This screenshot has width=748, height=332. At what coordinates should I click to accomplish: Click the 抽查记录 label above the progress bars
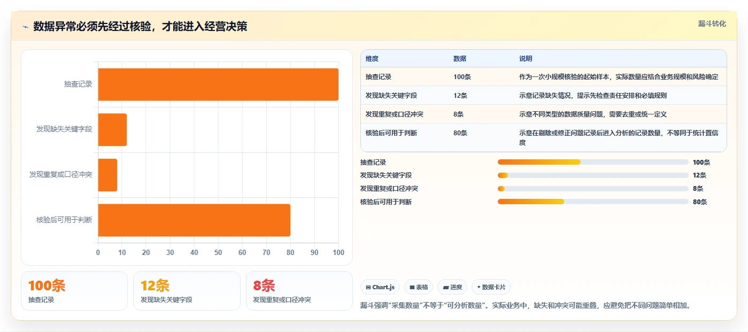(373, 162)
